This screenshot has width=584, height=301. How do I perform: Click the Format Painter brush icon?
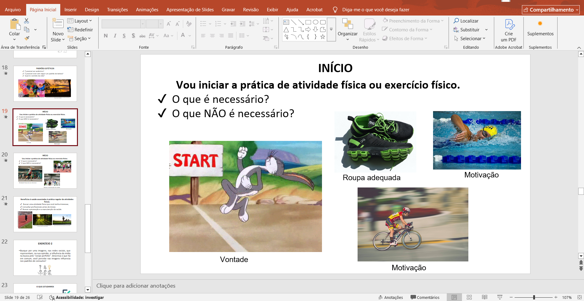pos(27,38)
